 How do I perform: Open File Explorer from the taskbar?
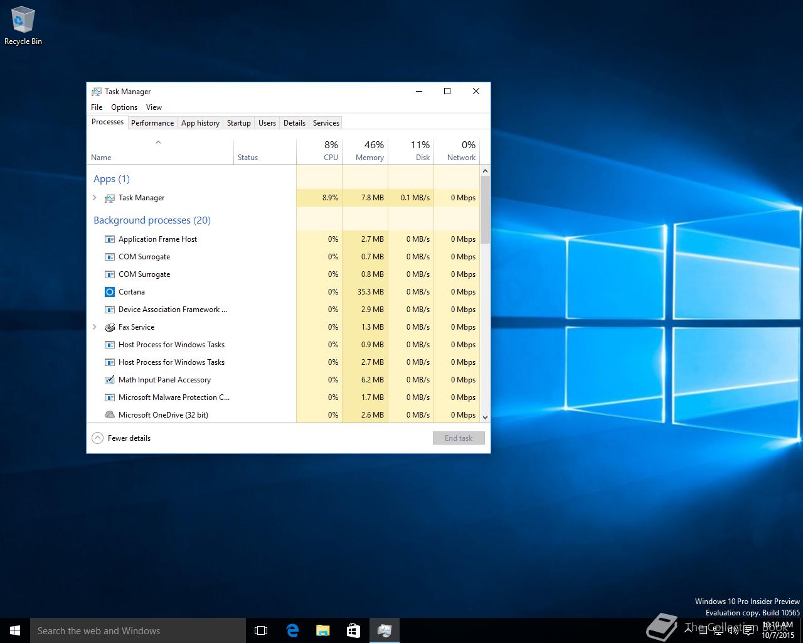tap(323, 630)
